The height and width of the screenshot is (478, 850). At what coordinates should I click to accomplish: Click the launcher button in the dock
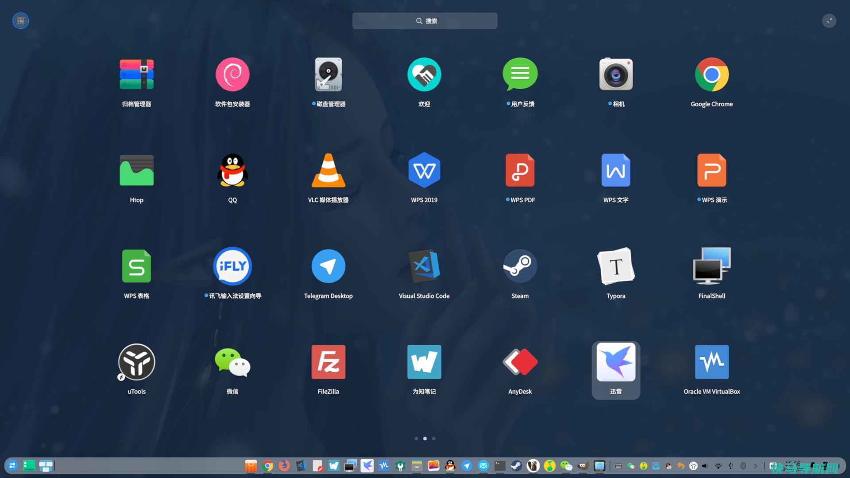[12, 466]
